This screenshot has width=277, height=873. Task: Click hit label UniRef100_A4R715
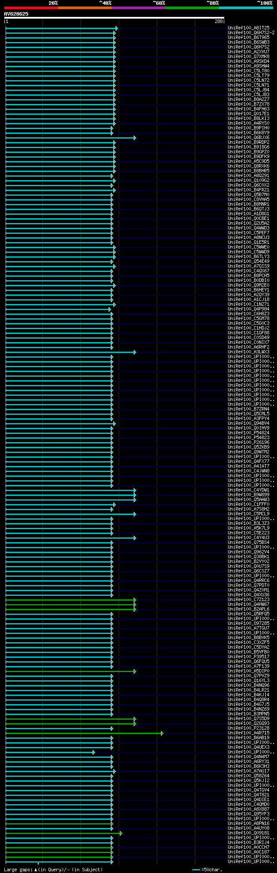pos(248,733)
